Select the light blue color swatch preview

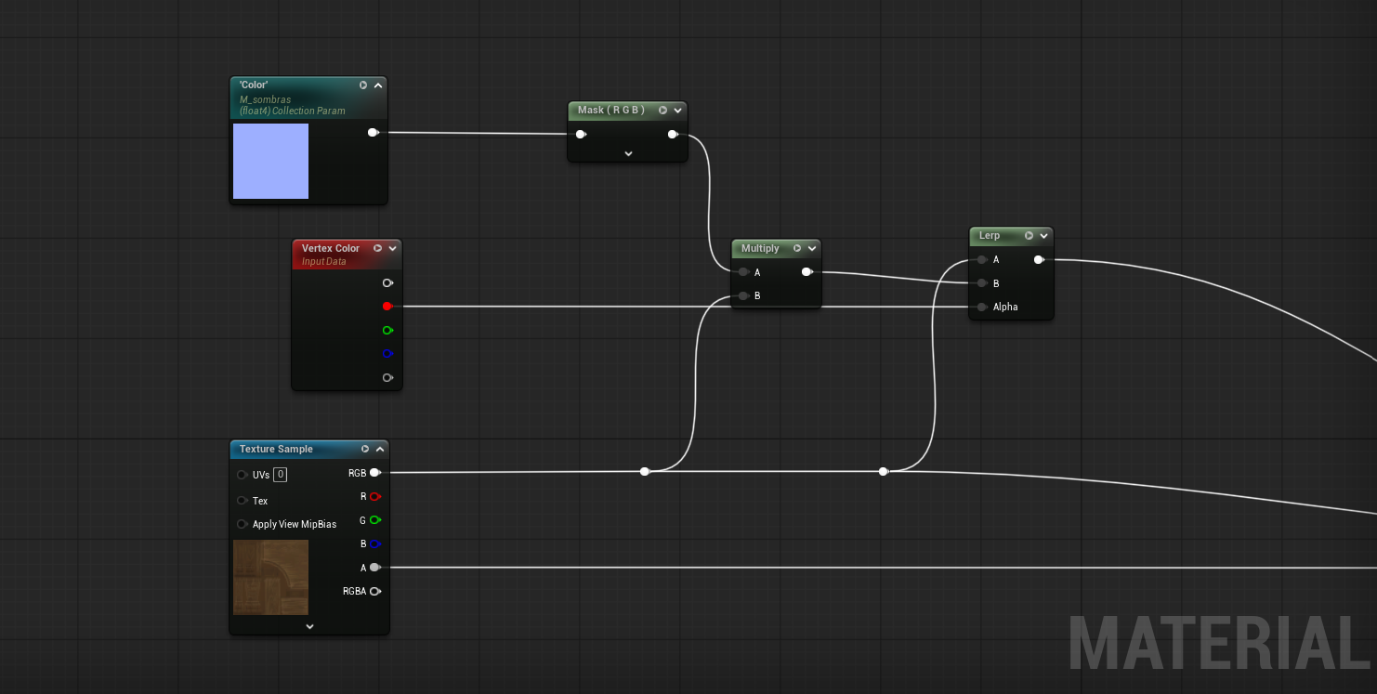(x=270, y=161)
